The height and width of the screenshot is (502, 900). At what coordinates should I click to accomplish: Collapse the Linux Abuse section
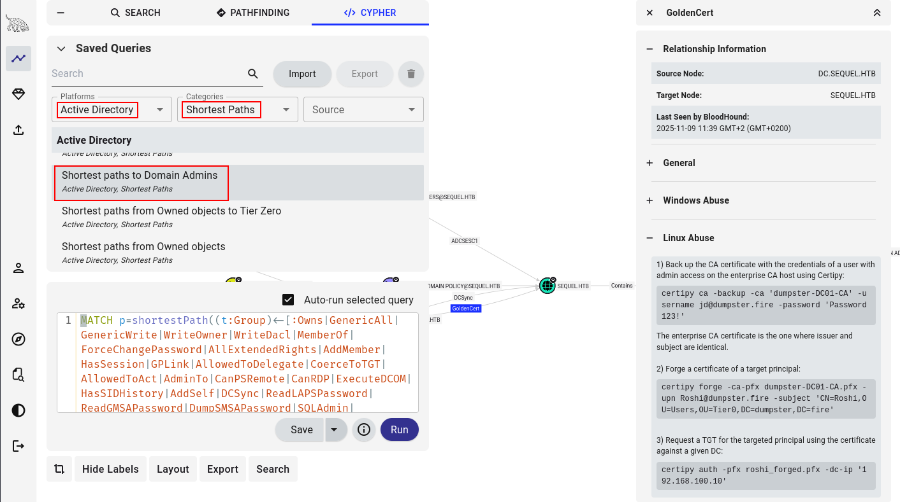pos(650,238)
